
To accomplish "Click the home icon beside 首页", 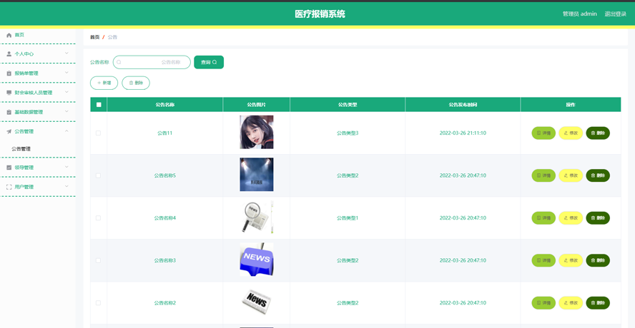I will (x=9, y=35).
